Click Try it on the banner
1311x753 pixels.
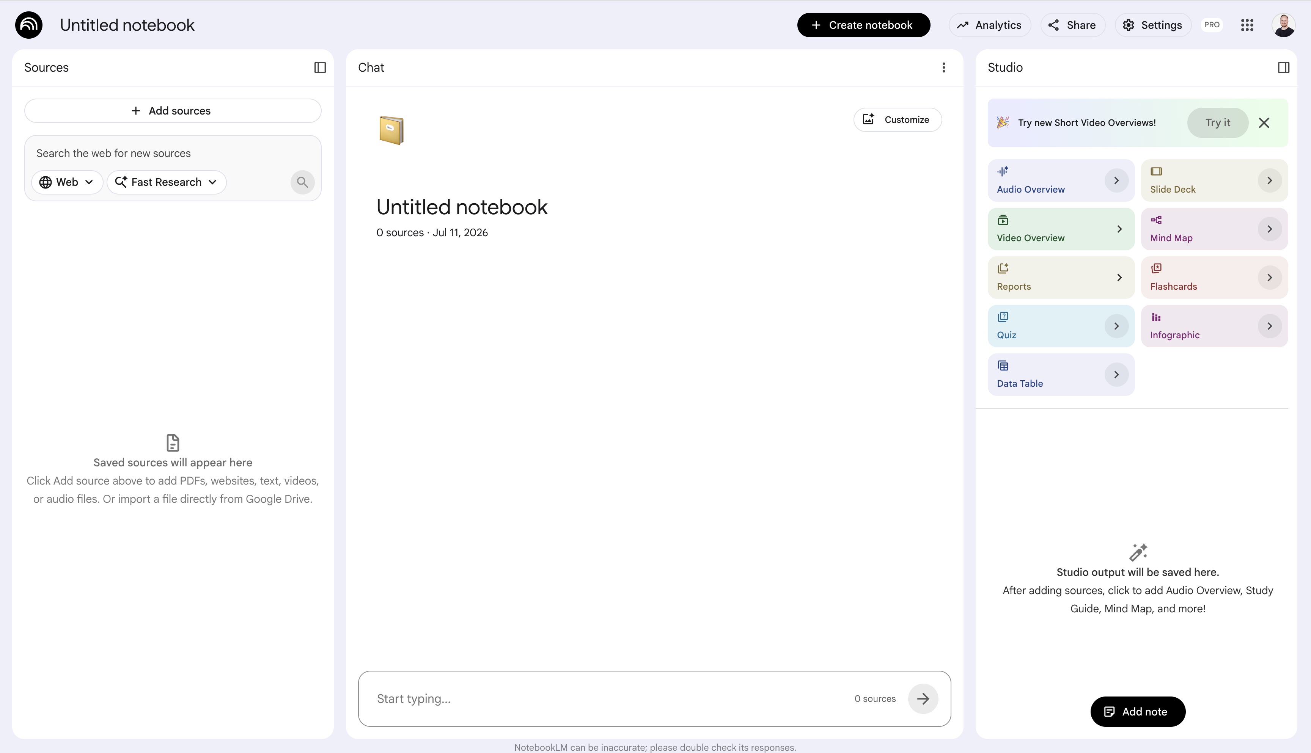point(1217,122)
